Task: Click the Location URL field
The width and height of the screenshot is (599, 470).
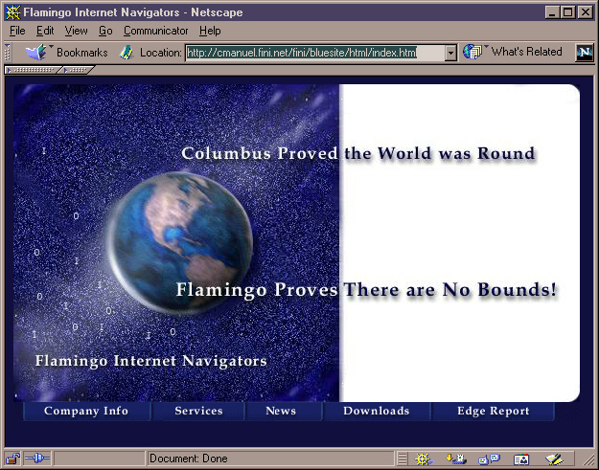Action: 314,53
